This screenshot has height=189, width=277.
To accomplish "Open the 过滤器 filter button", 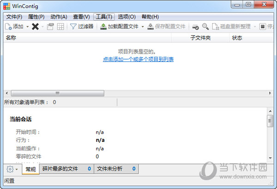I will pos(82,27).
